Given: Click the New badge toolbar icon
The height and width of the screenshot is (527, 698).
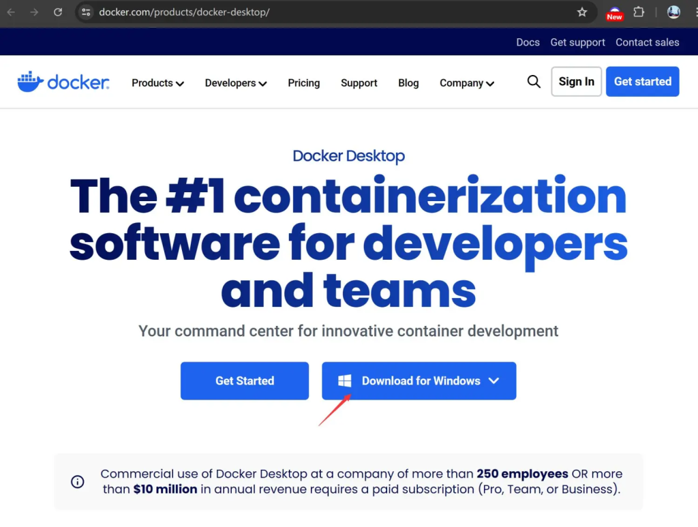Looking at the screenshot, I should [x=614, y=14].
